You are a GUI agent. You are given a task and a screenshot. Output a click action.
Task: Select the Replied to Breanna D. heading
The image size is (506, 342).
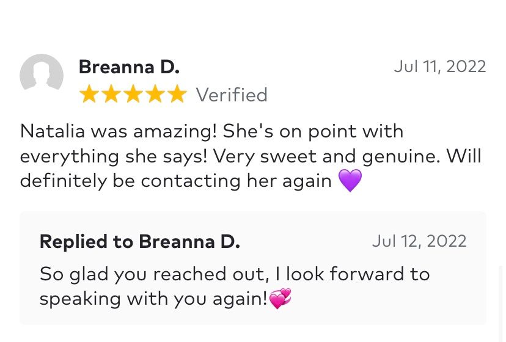140,242
